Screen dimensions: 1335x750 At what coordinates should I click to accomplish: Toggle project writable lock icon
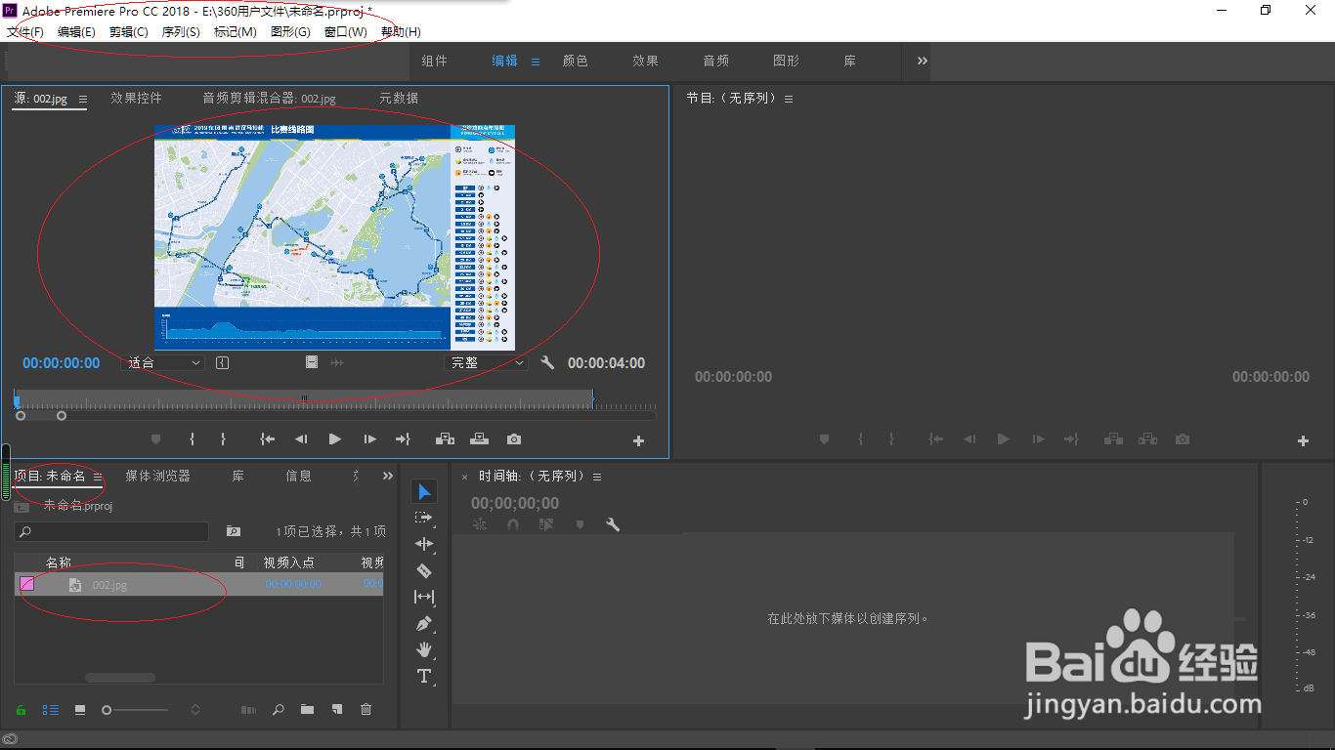21,710
